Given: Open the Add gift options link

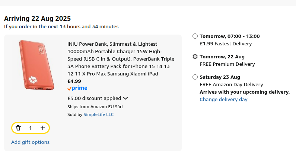Looking at the screenshot, I should pyautogui.click(x=30, y=142).
